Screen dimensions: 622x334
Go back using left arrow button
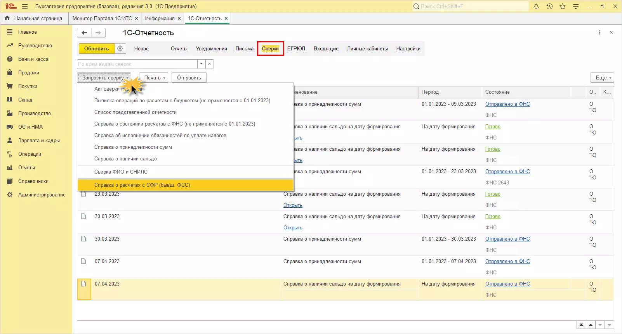coord(84,33)
